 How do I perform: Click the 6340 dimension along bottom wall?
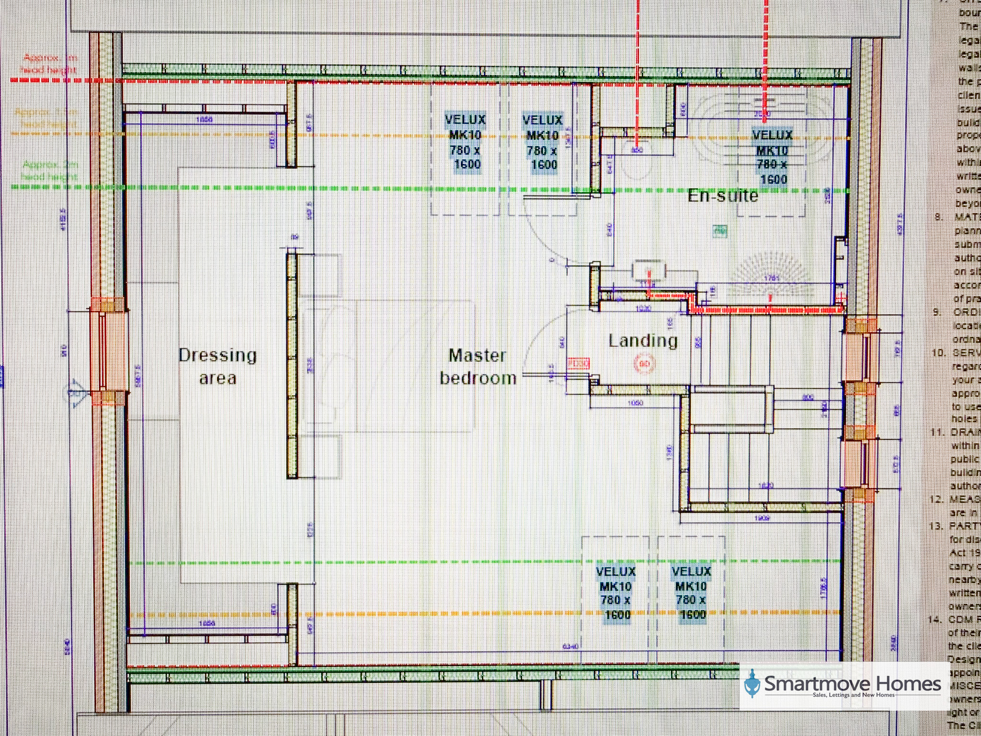[570, 646]
